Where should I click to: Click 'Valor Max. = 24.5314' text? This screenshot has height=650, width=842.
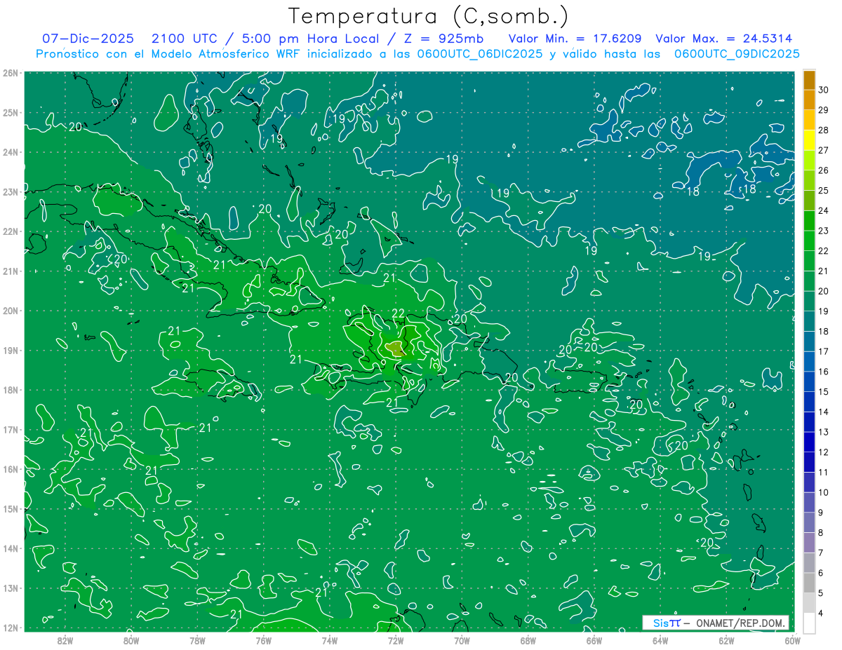(x=724, y=39)
